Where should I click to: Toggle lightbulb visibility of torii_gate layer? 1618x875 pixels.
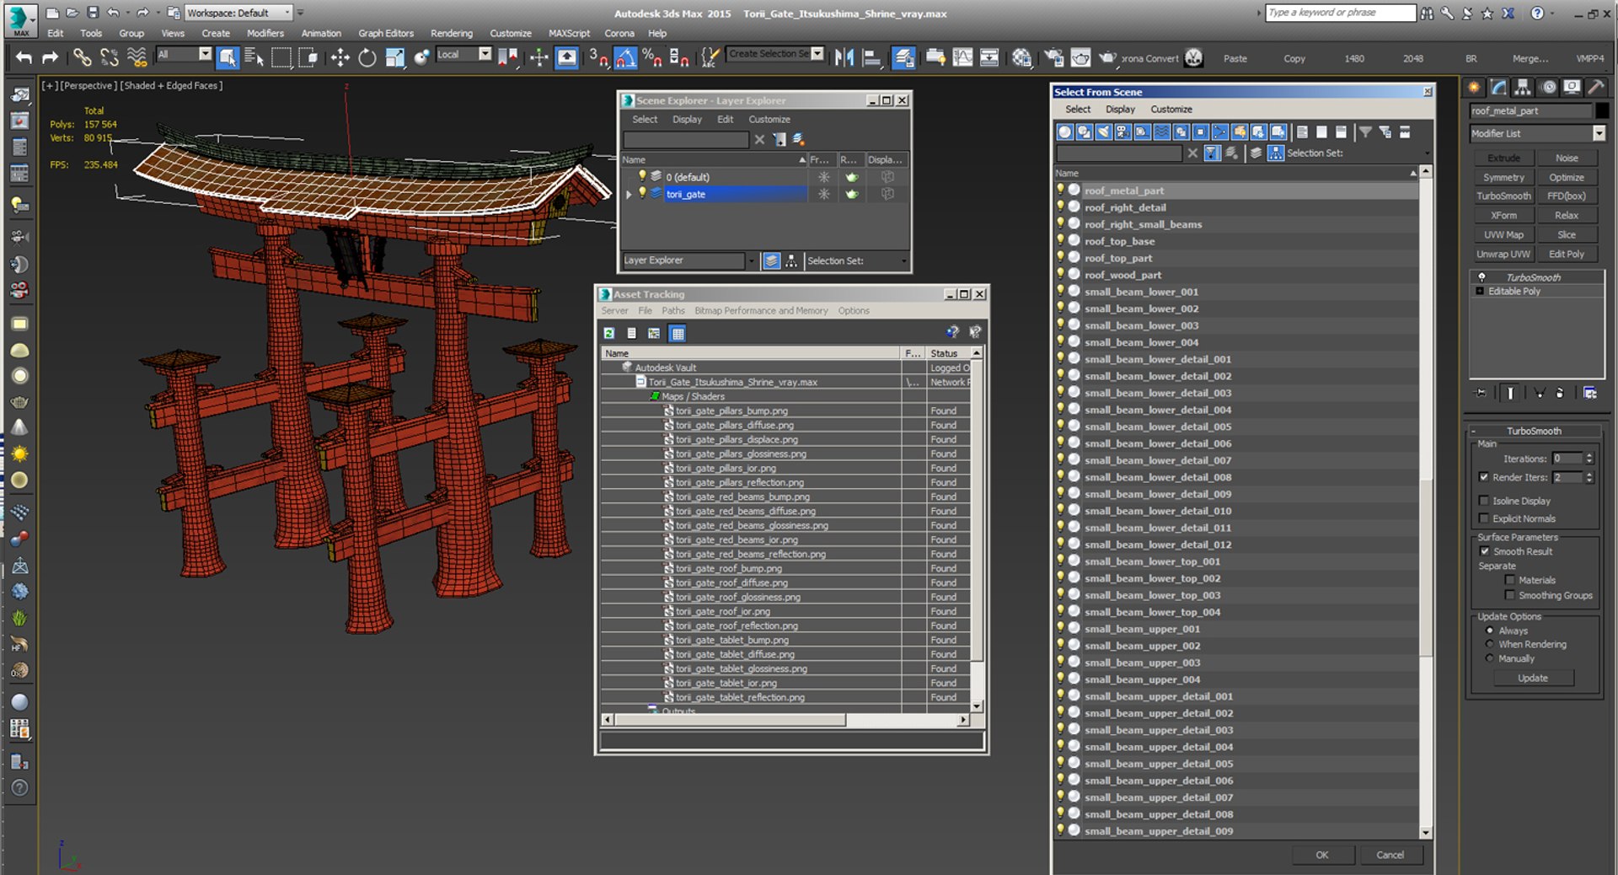(x=642, y=193)
